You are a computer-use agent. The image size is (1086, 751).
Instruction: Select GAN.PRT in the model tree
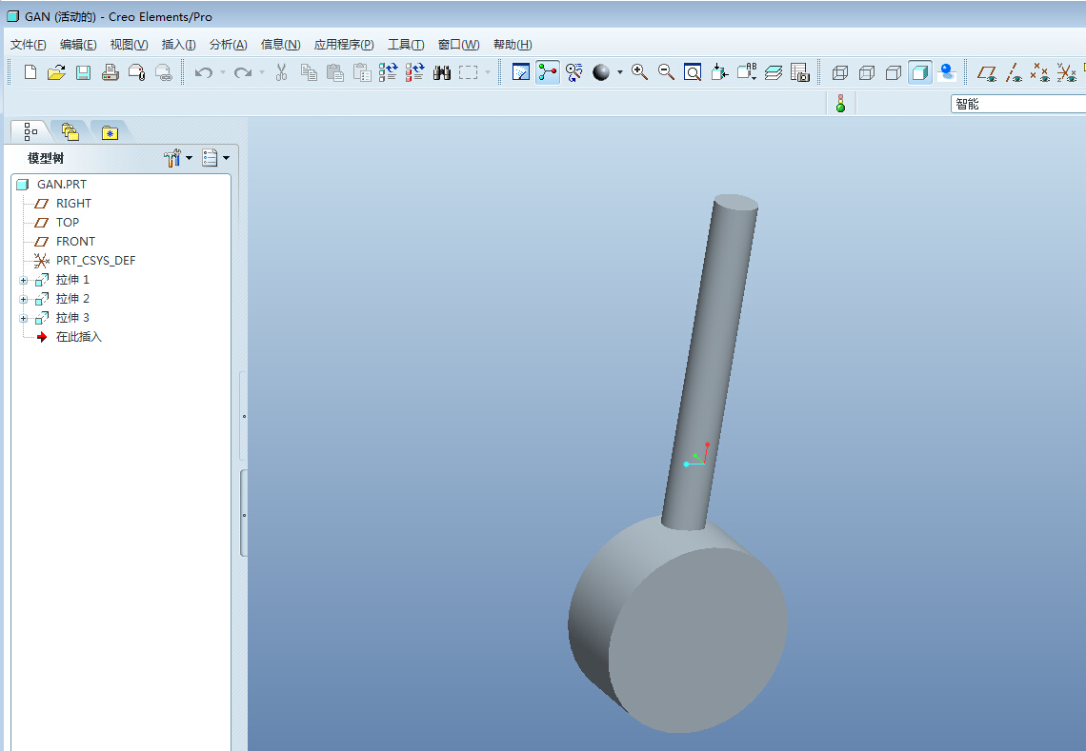[62, 184]
